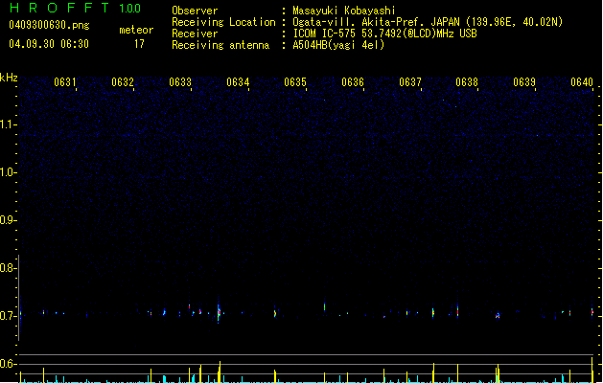Click the HROFFT 1.00 title text
This screenshot has height=383, width=603.
tap(76, 8)
